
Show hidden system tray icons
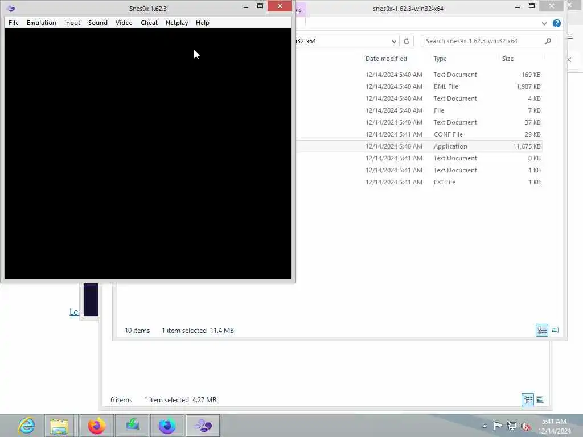coord(484,426)
